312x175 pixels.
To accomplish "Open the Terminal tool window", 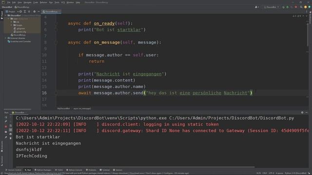I will (x=105, y=170).
